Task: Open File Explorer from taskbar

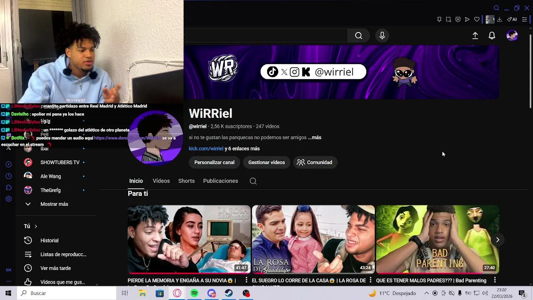Action: point(142,293)
